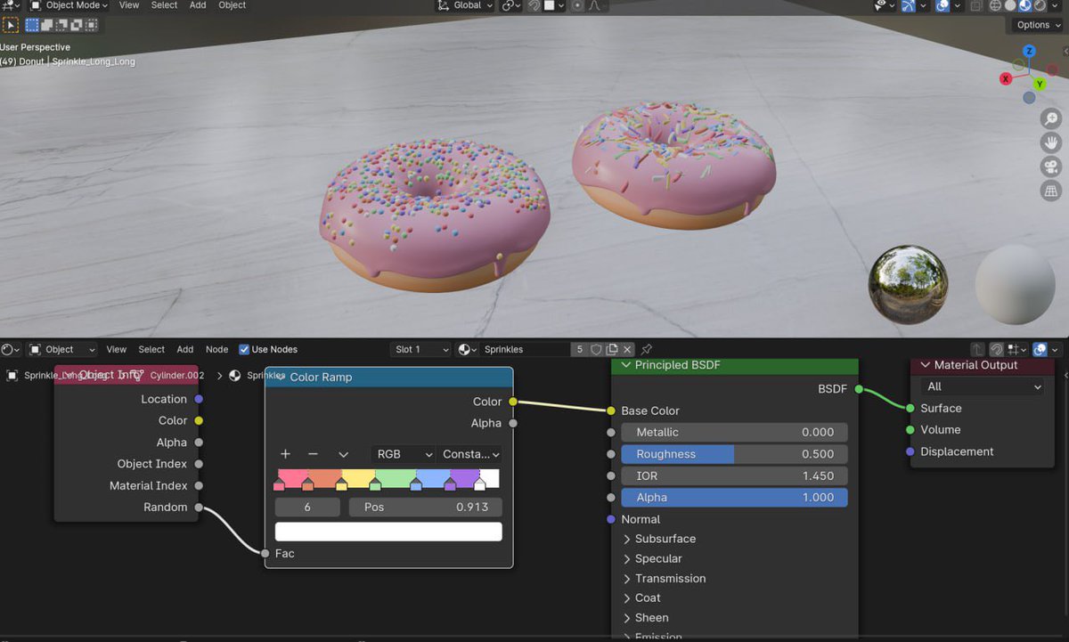Collapse the Material Output node

[925, 365]
